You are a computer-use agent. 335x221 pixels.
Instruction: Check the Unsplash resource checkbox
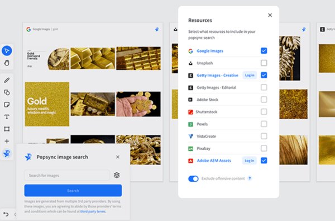264,63
